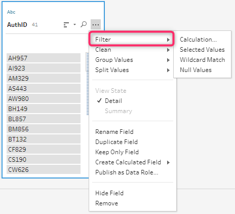
Task: Select the BL857 value row
Action: [x=44, y=119]
